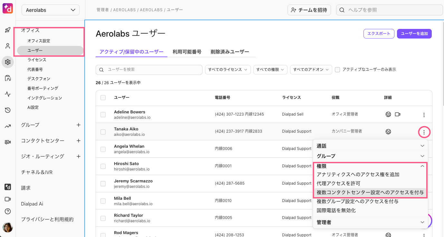444x237 pixels.
Task: Click the ユーザーを追加 button
Action: pos(414,34)
